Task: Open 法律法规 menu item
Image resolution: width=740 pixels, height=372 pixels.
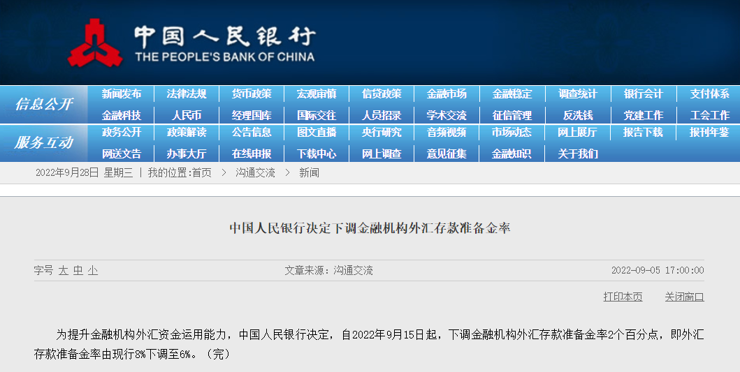Action: [187, 94]
